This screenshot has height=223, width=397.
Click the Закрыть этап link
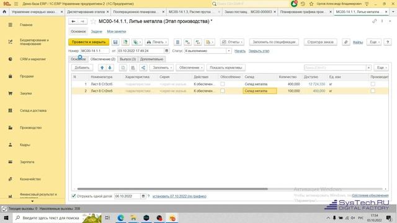259,51
